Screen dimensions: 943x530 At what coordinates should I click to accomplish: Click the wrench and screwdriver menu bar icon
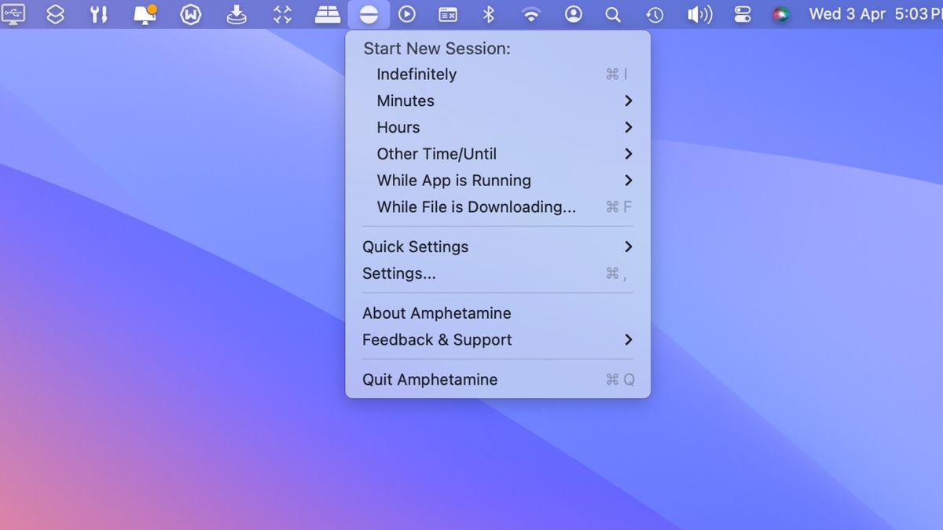99,14
